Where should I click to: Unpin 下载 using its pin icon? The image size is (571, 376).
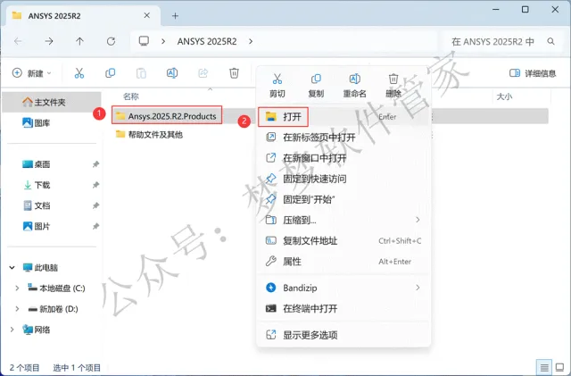coord(95,185)
